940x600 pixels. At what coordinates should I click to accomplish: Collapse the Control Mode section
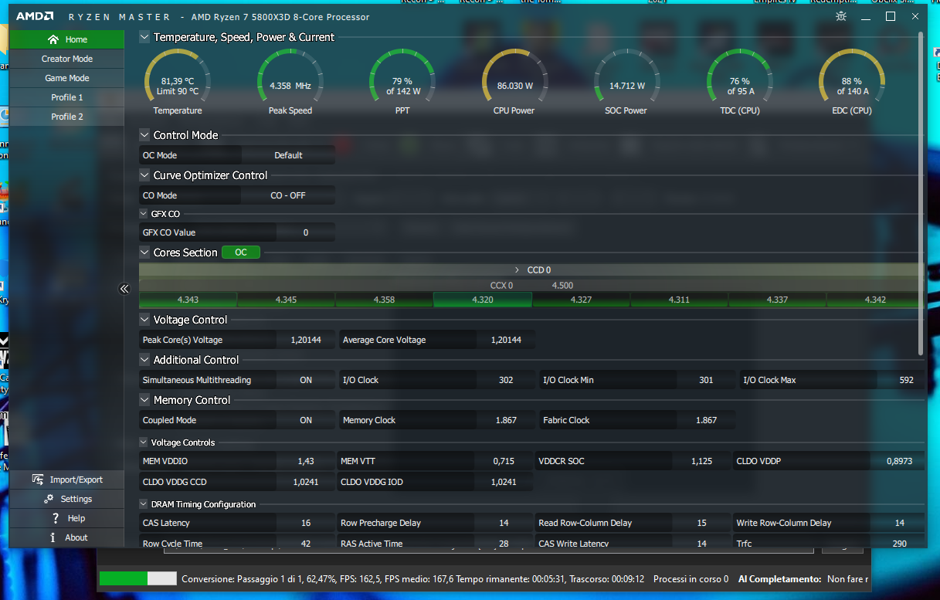point(144,135)
